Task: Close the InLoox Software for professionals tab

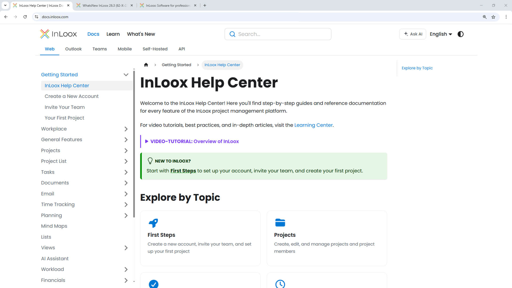Action: tap(195, 5)
